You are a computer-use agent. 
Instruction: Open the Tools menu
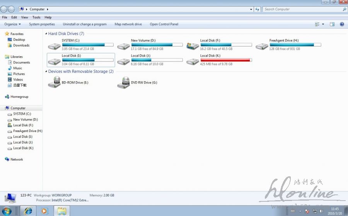point(36,17)
